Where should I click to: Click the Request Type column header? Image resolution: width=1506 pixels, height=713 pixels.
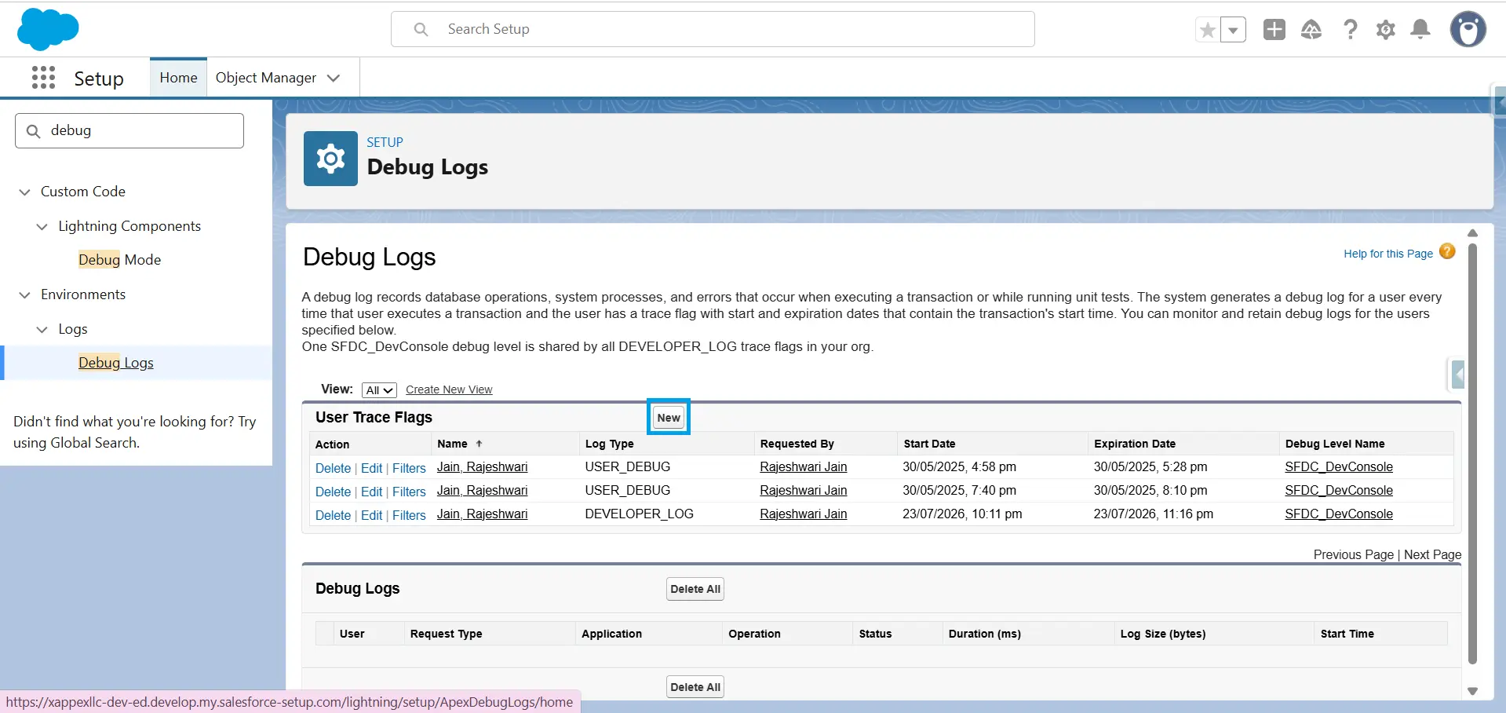pyautogui.click(x=446, y=634)
